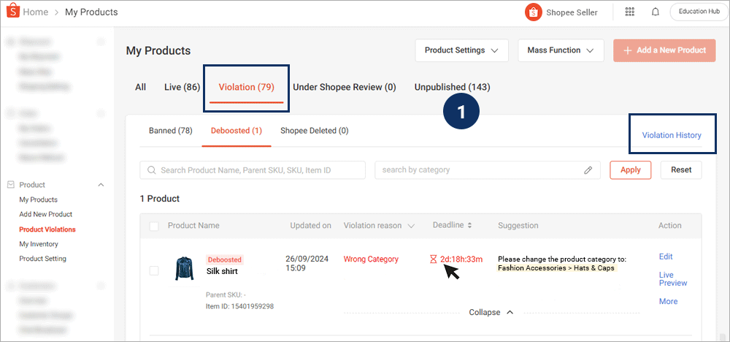This screenshot has height=342, width=730.
Task: Click the hourglass deadline icon
Action: tap(434, 259)
